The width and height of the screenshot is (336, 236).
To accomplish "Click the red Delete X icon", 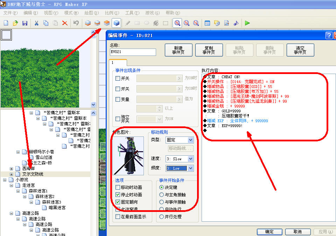I will [65, 23].
